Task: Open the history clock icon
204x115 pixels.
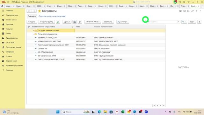Action: tap(180, 2)
